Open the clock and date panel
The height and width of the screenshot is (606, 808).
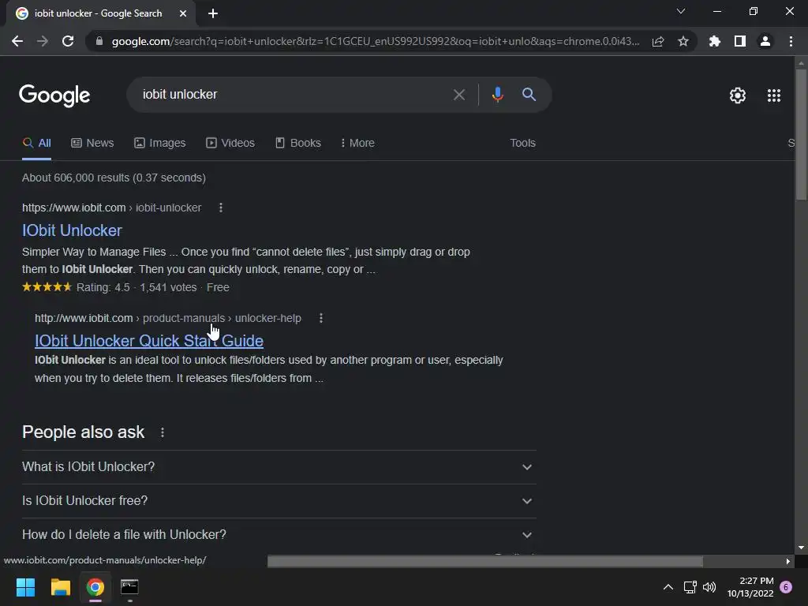(750, 587)
